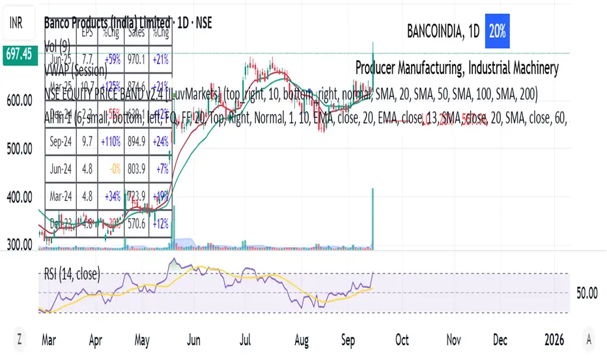Select the 570.6 sales cell
This screenshot has height=358, width=607.
point(136,224)
